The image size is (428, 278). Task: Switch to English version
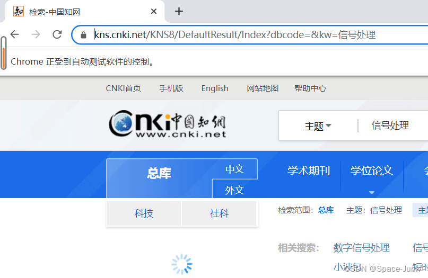point(215,88)
